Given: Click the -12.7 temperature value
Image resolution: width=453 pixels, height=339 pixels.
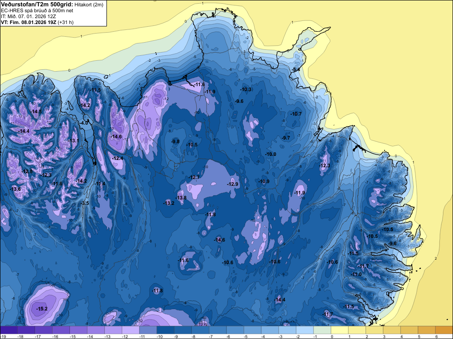Looking at the screenshot, I should [194, 177].
